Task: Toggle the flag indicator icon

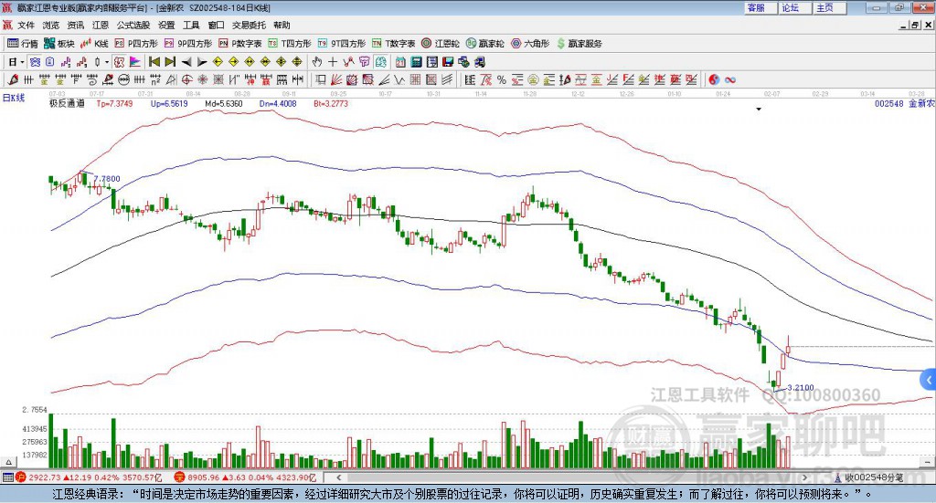Action: click(x=135, y=62)
